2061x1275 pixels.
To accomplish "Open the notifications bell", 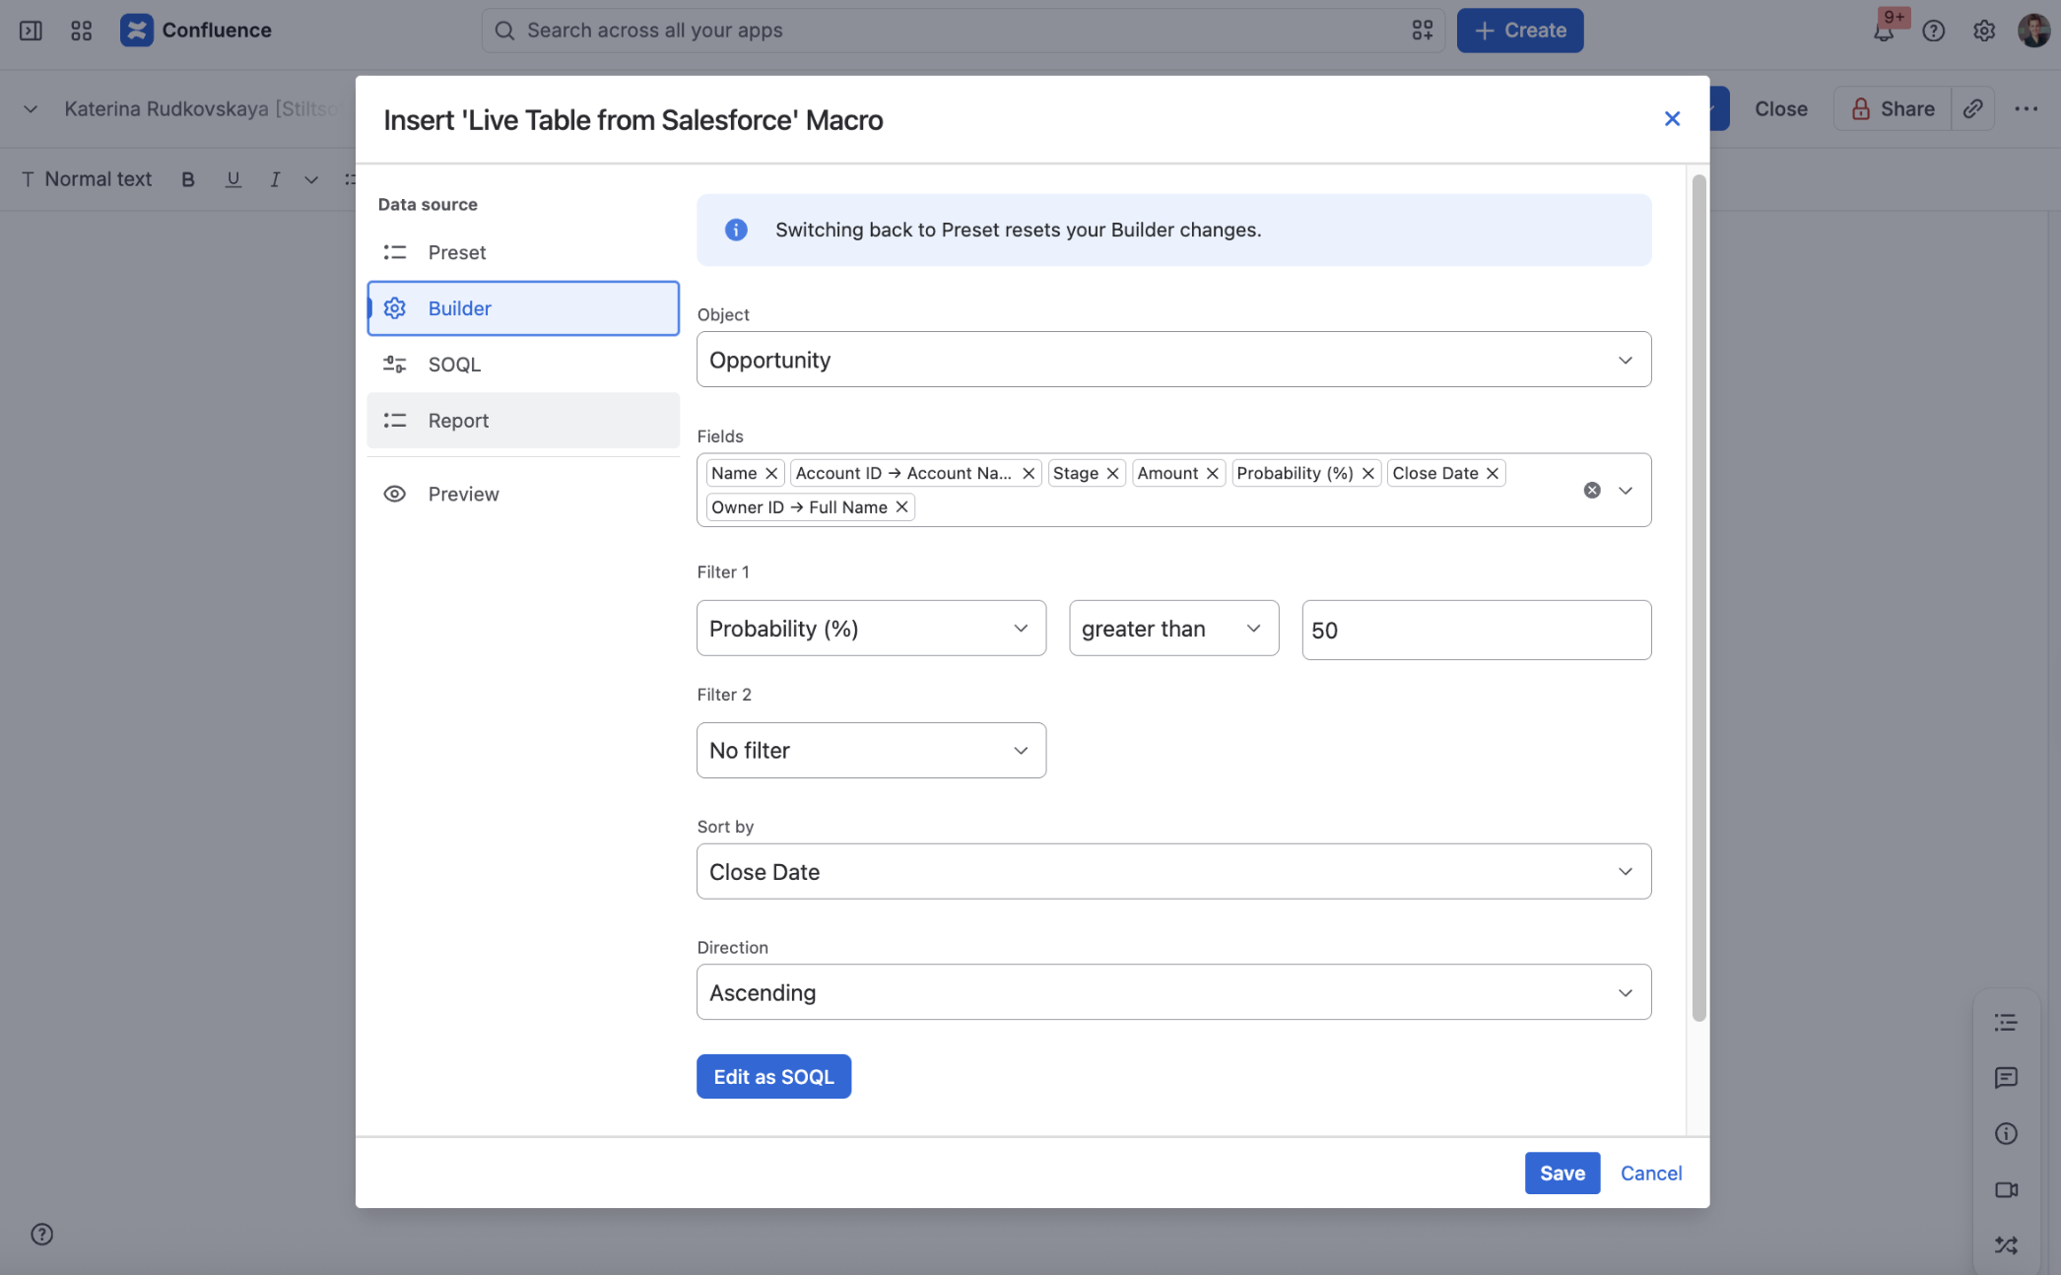I will (1883, 31).
